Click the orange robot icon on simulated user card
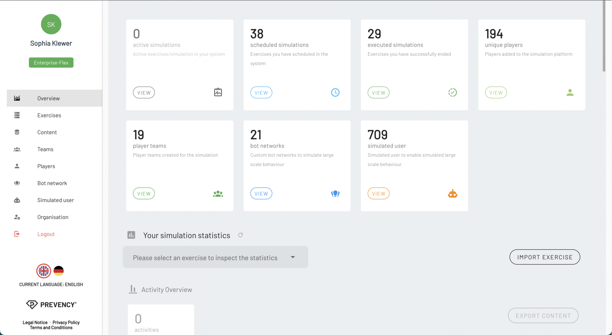 pos(453,193)
